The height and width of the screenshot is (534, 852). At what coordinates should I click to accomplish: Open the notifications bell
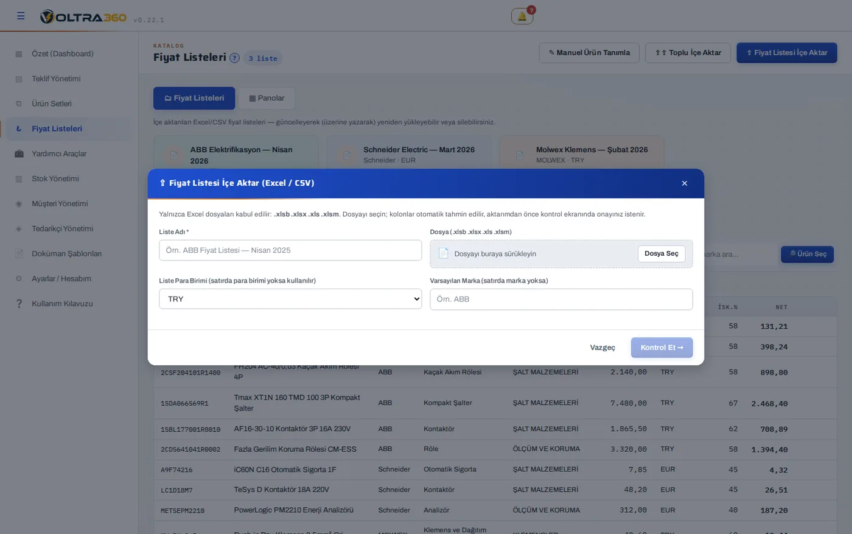[522, 16]
